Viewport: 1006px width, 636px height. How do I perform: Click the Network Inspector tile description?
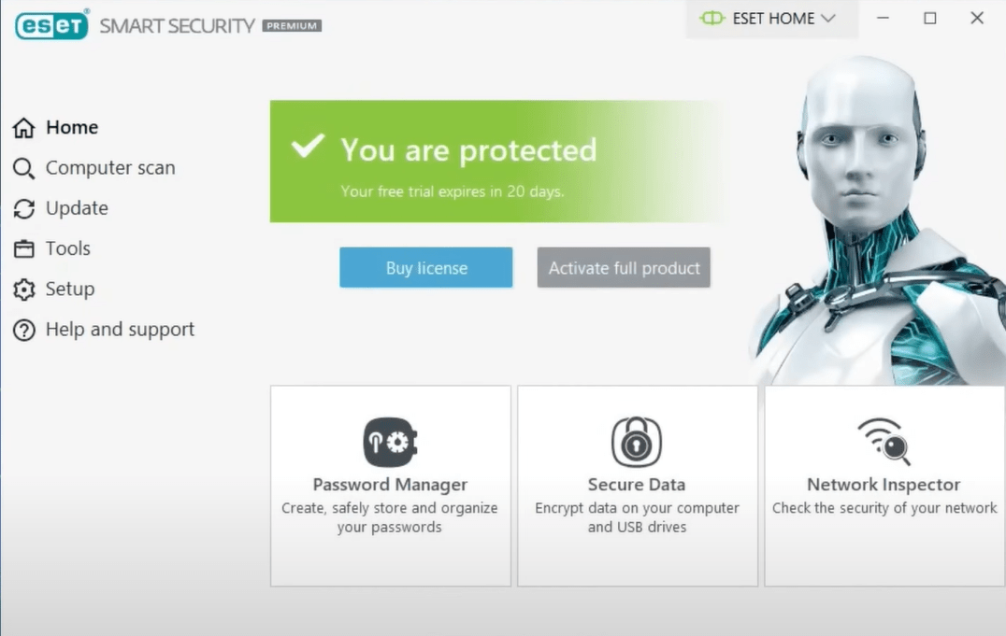pos(884,508)
